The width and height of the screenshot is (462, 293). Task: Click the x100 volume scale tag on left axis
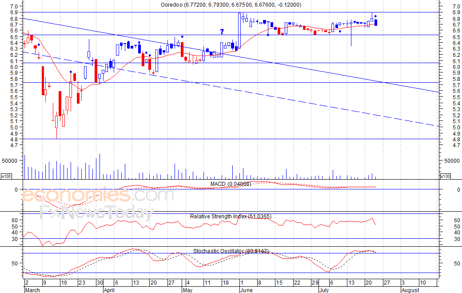click(x=6, y=176)
